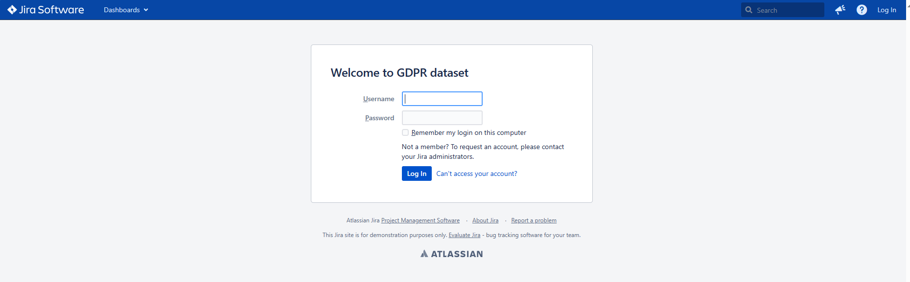Select Log In in the top bar
The image size is (910, 282).
tap(887, 9)
